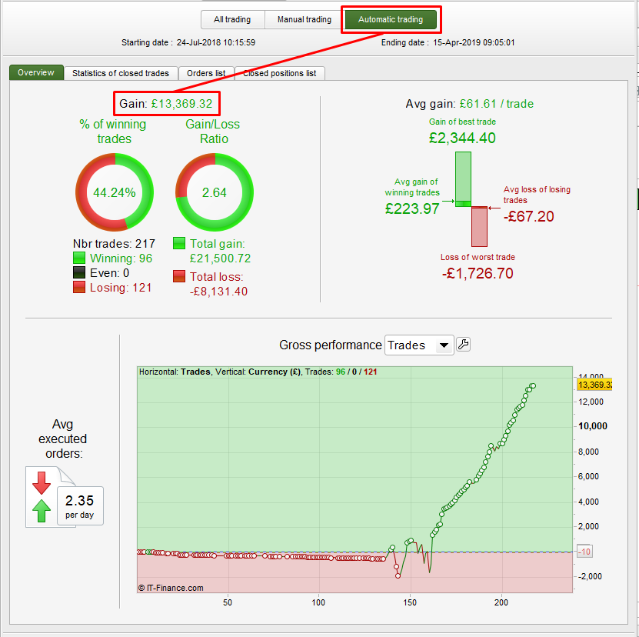639x637 pixels.
Task: Click the Ending date 15-Apr-2019 text
Action: pyautogui.click(x=448, y=42)
